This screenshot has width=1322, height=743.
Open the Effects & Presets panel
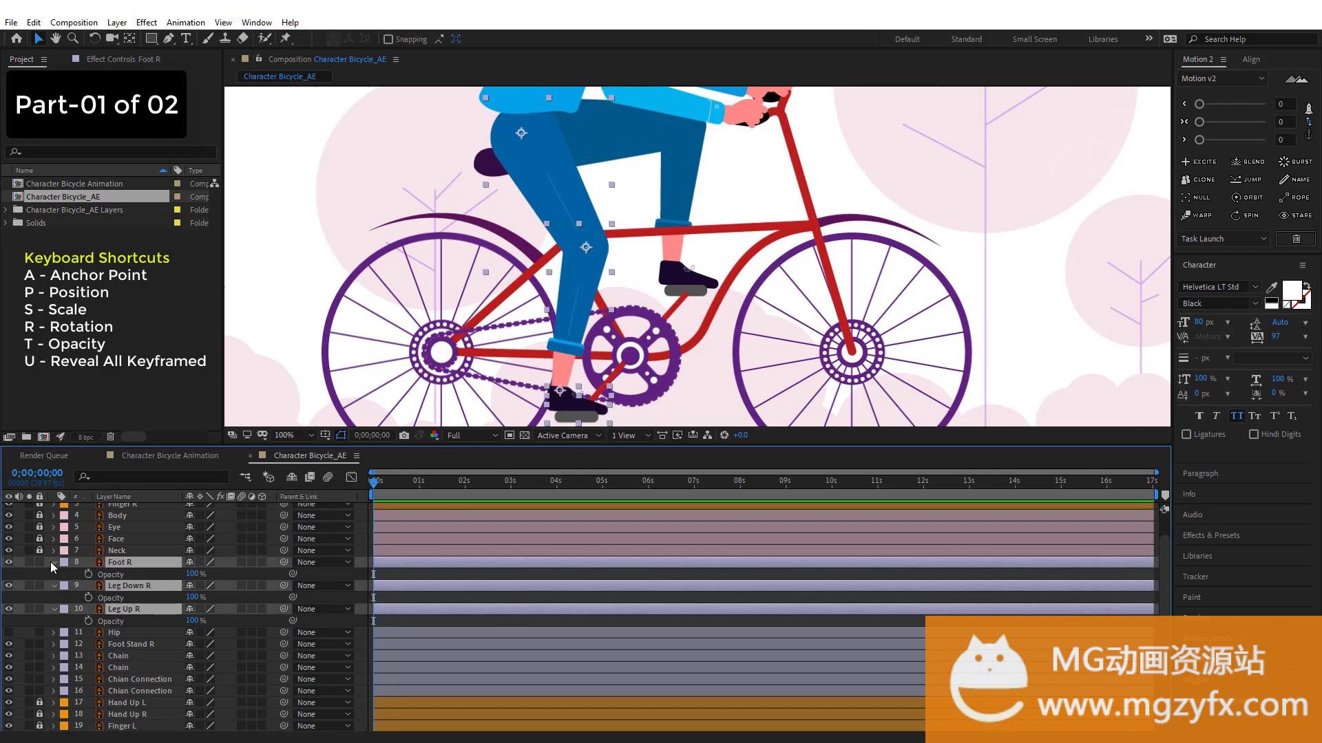coord(1210,535)
